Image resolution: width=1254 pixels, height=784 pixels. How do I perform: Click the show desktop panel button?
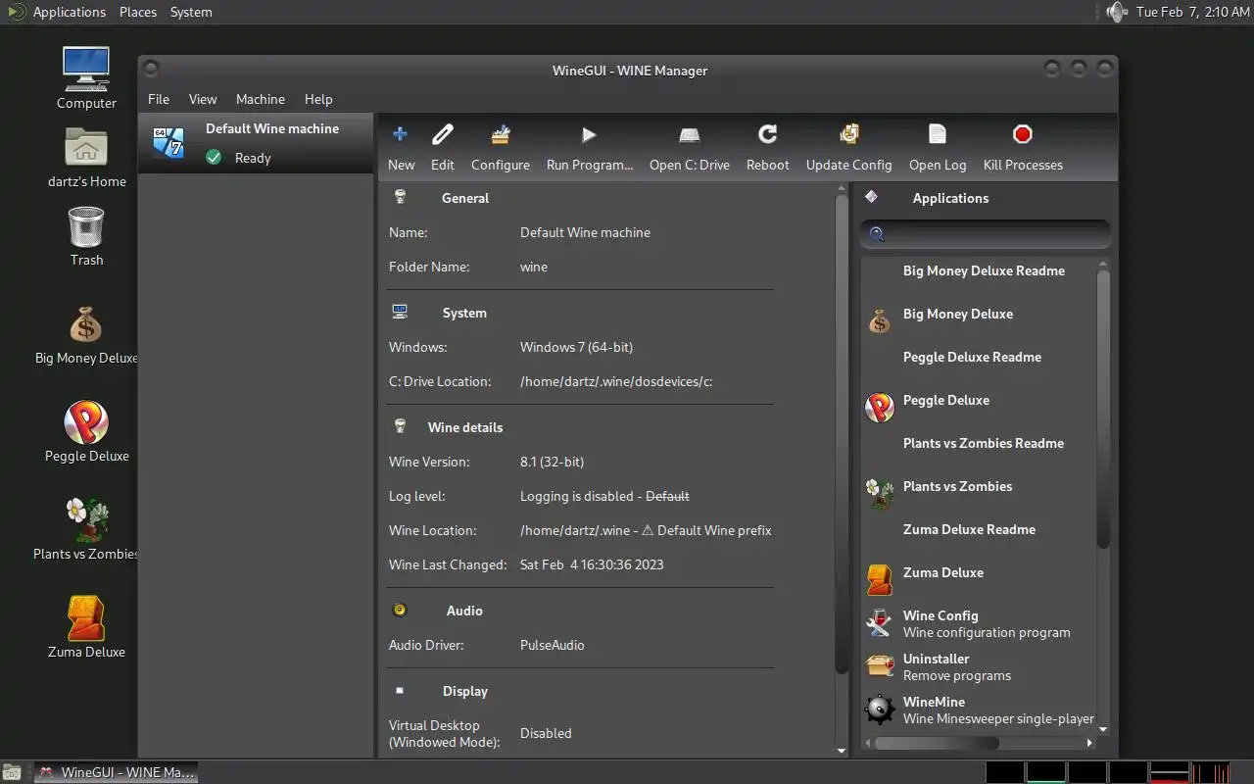pyautogui.click(x=12, y=772)
